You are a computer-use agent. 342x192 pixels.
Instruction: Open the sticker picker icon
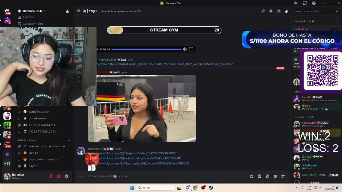pos(267,176)
